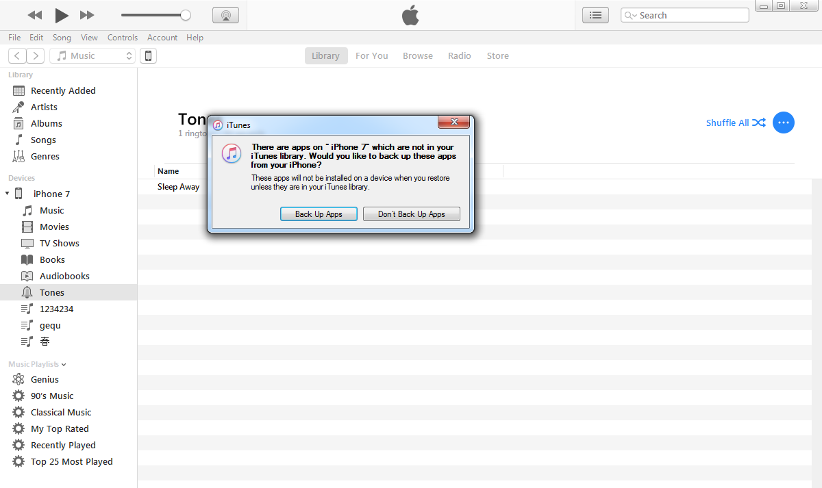
Task: Go back to the previous track
Action: [35, 15]
